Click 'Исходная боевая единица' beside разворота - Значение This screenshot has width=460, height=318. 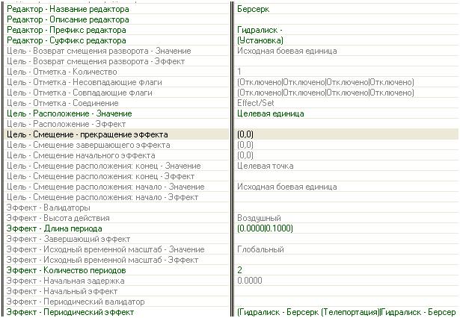pyautogui.click(x=287, y=51)
